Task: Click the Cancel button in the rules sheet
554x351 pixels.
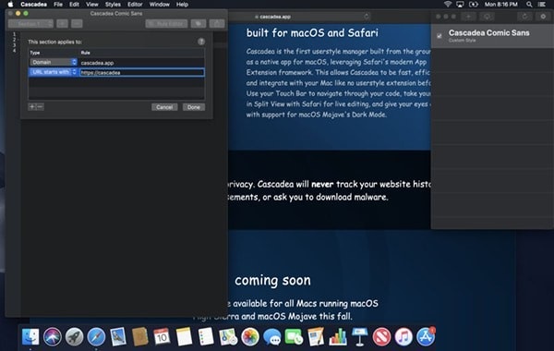Action: tap(164, 107)
